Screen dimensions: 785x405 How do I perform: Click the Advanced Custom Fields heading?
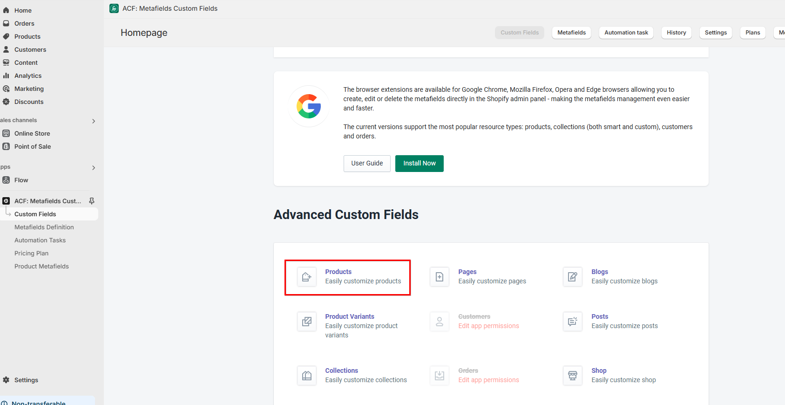[346, 214]
